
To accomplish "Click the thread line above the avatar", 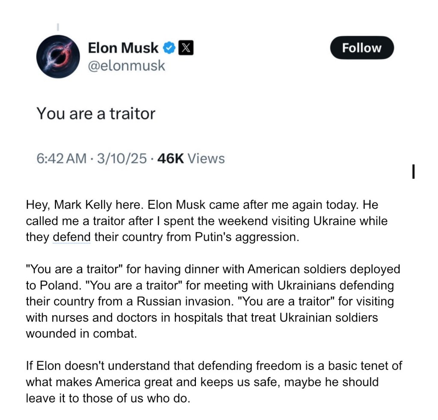I will tap(58, 28).
